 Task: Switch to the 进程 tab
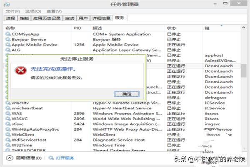point(10,18)
